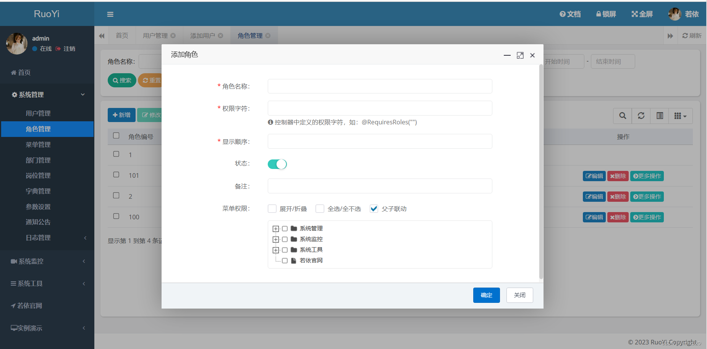Image resolution: width=707 pixels, height=349 pixels.
Task: Click the 刷新 refresh tab button
Action: tap(692, 35)
